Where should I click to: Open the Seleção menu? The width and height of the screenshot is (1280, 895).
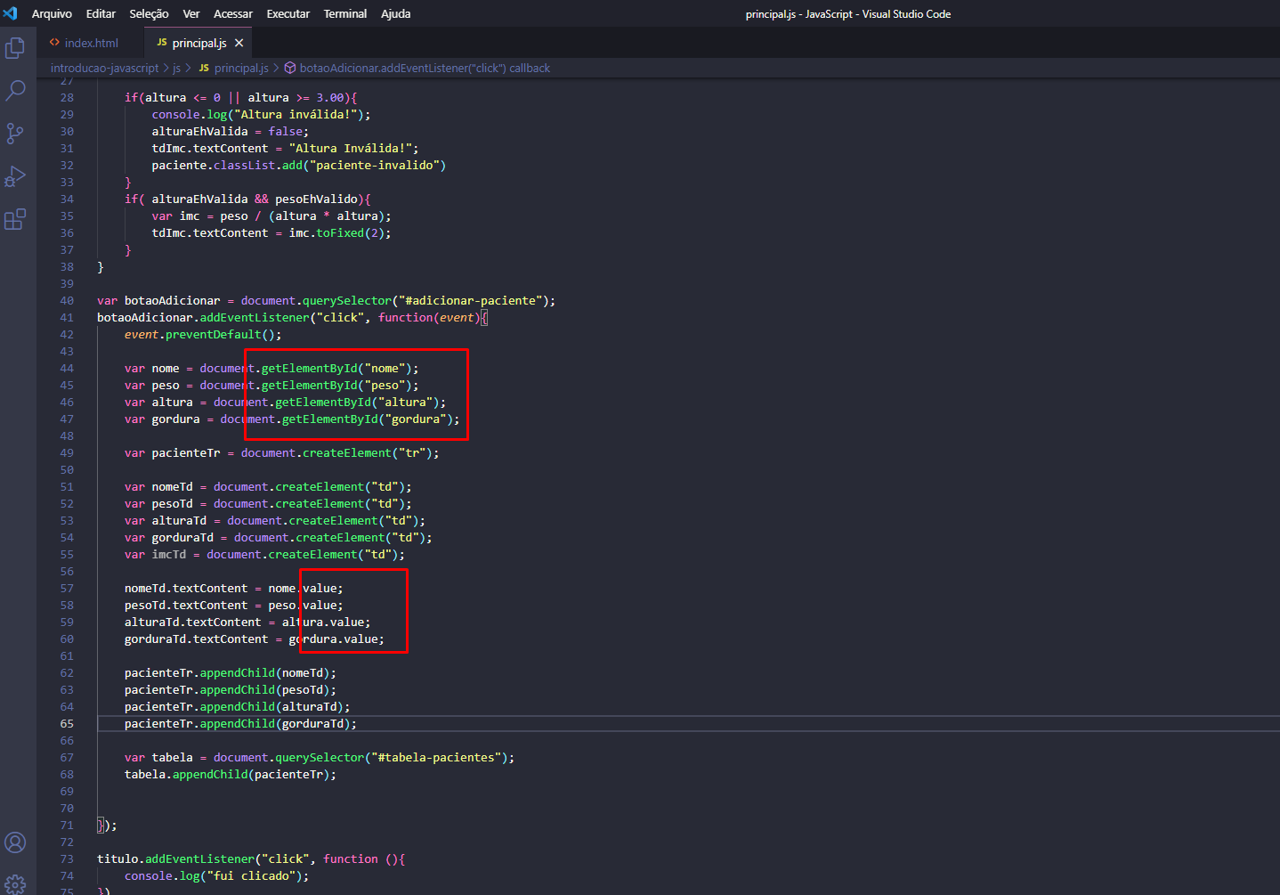[149, 13]
